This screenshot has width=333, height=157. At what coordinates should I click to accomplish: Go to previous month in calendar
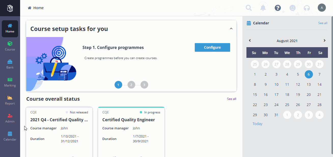coord(250,41)
